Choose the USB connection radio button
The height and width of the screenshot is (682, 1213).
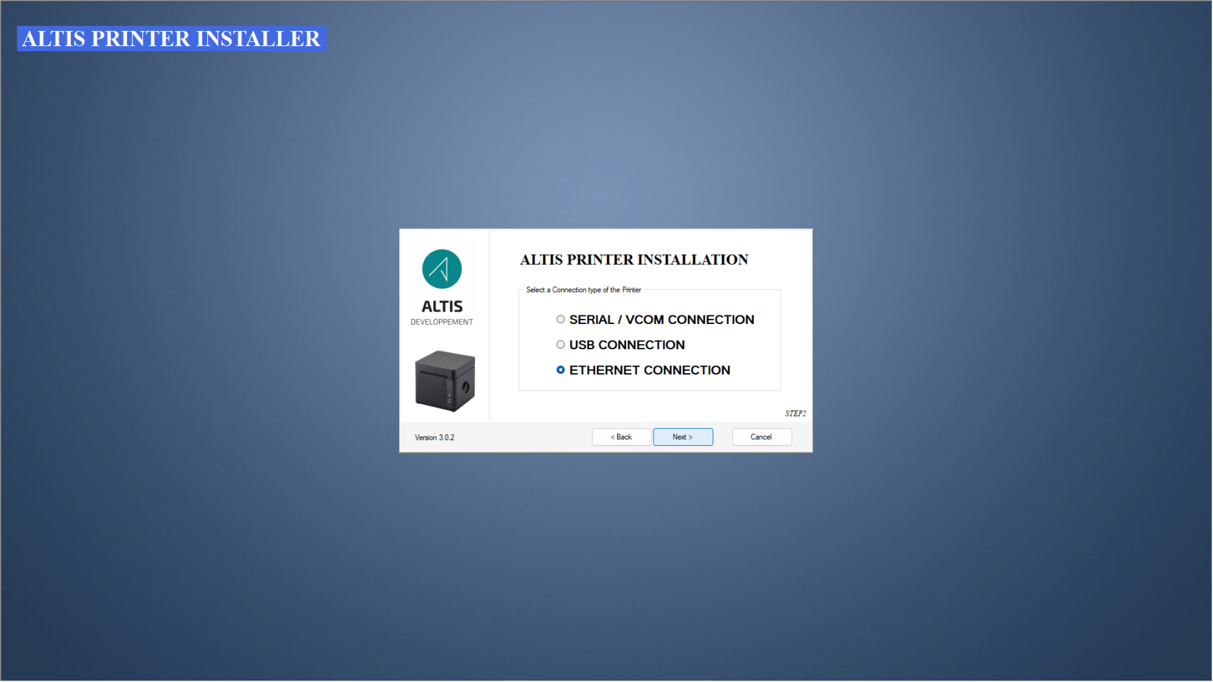coord(560,345)
